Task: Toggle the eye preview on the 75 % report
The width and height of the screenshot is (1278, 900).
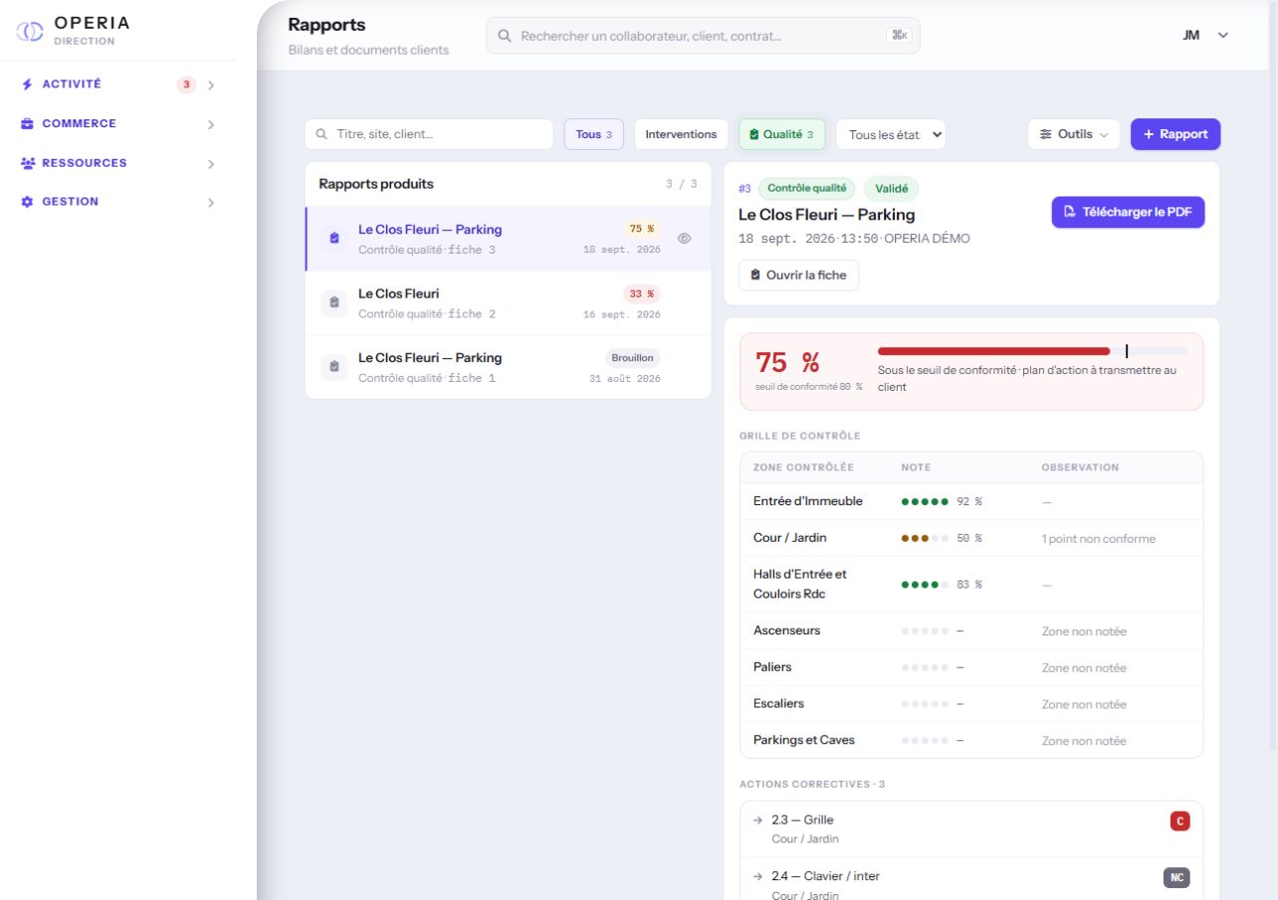Action: (x=684, y=239)
